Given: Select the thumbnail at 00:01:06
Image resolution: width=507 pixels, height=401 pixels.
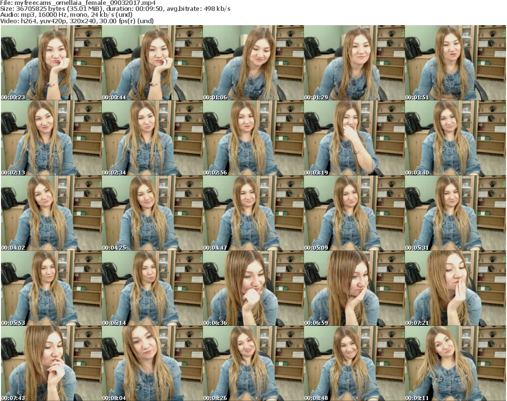Looking at the screenshot, I should point(253,63).
